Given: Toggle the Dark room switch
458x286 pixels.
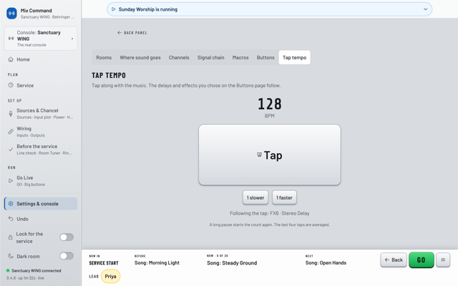Looking at the screenshot, I should pos(67,256).
